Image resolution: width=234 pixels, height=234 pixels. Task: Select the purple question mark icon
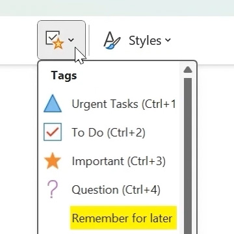(53, 190)
